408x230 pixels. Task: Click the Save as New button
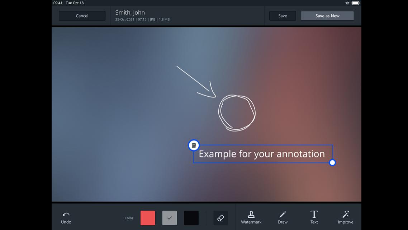point(327,16)
